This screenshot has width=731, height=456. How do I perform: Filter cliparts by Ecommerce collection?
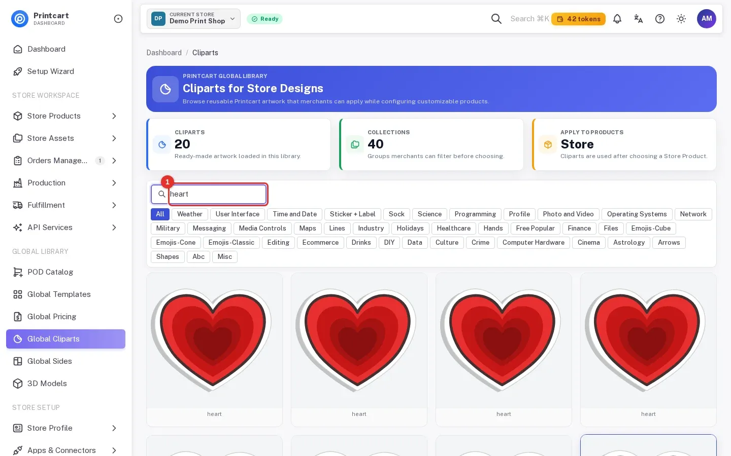320,243
